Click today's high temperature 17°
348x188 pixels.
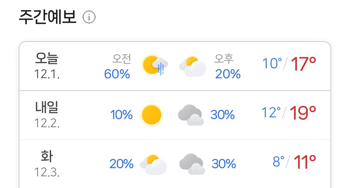pos(303,64)
